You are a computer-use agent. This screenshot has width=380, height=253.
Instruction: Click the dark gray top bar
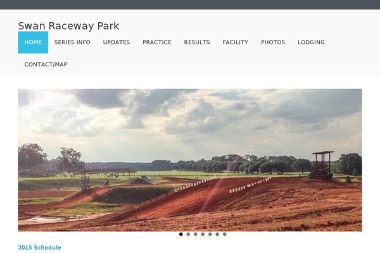pos(190,4)
